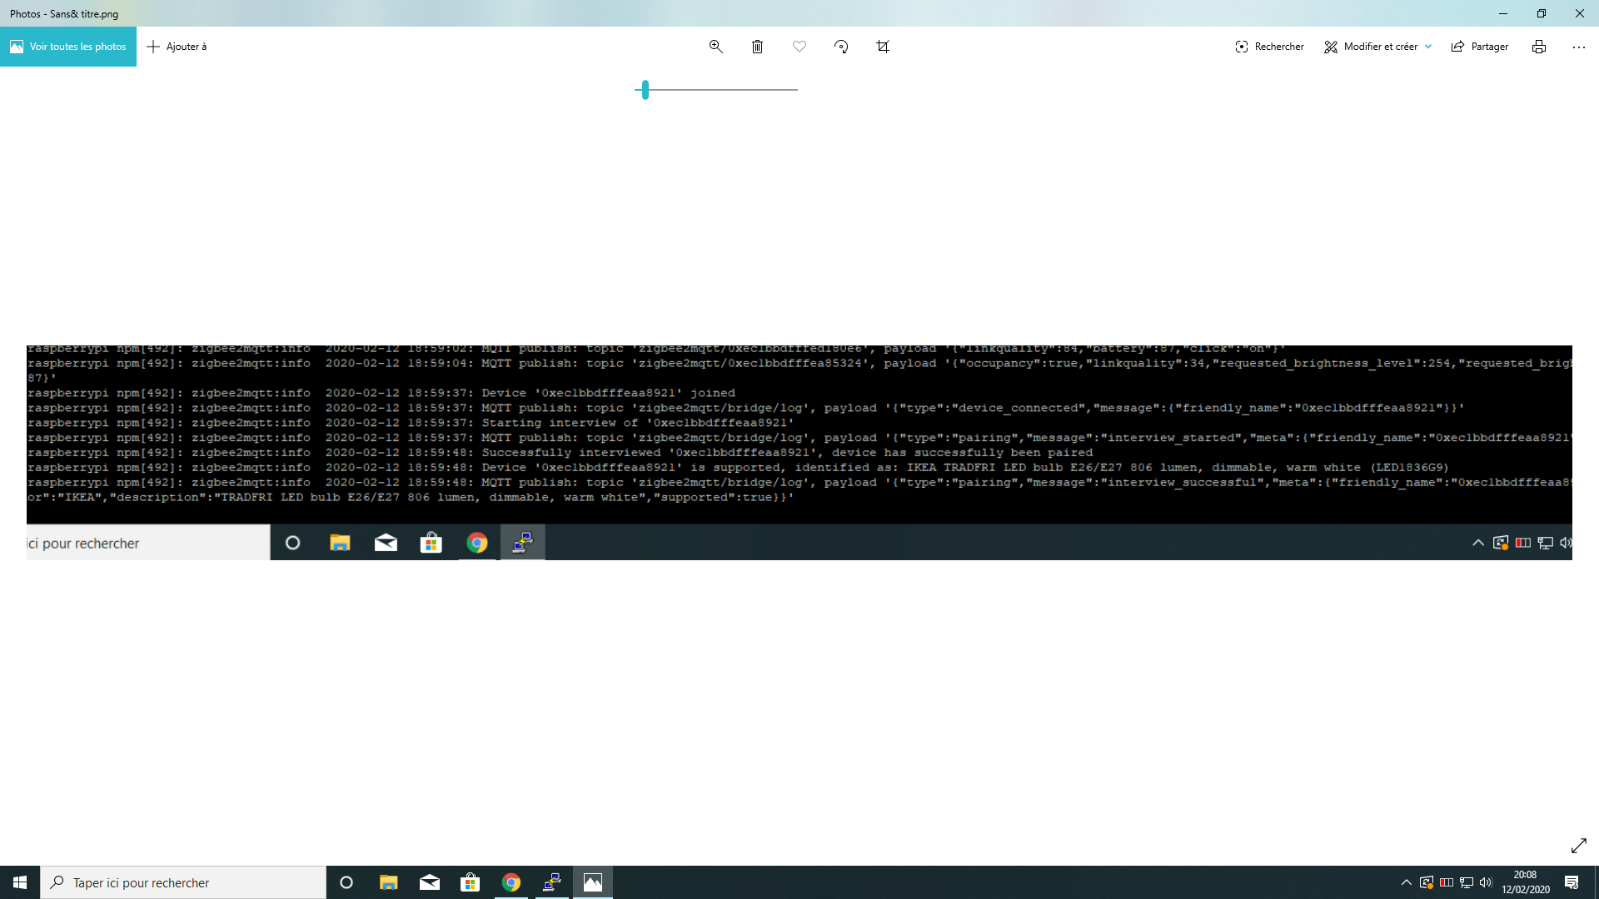
Task: Rotate the image with the rotation icon
Action: [x=840, y=47]
